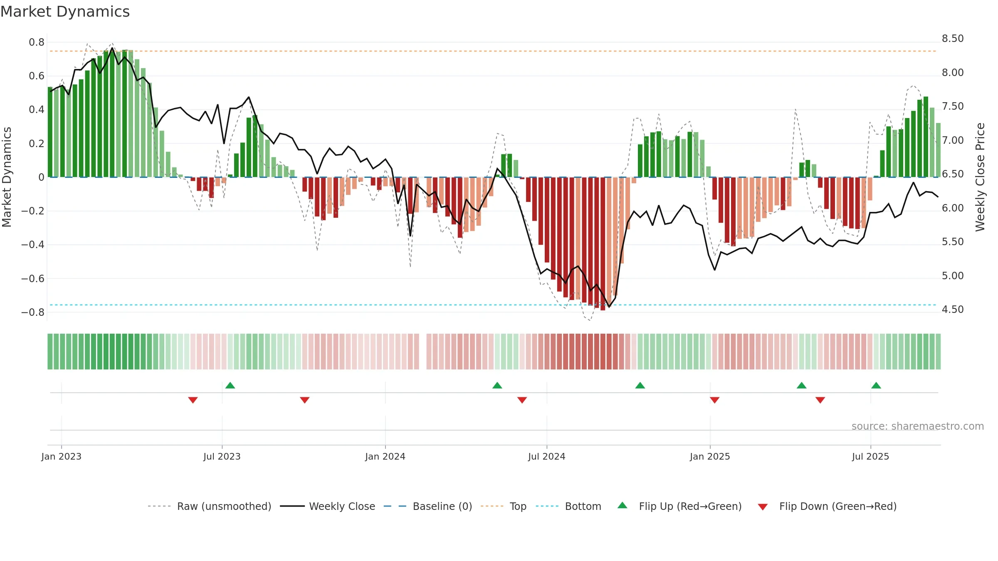Toggle the Baseline (0) legend entry
The width and height of the screenshot is (998, 561).
click(x=427, y=506)
